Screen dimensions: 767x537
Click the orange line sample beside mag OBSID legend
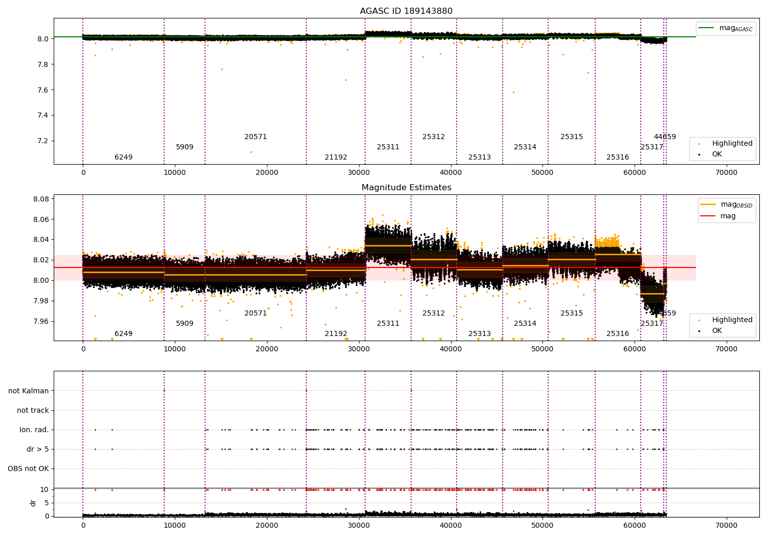[708, 205]
